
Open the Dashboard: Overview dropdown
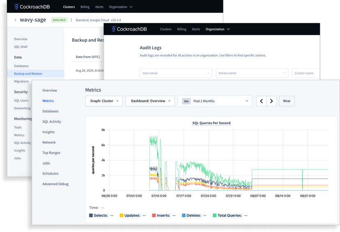pyautogui.click(x=150, y=101)
